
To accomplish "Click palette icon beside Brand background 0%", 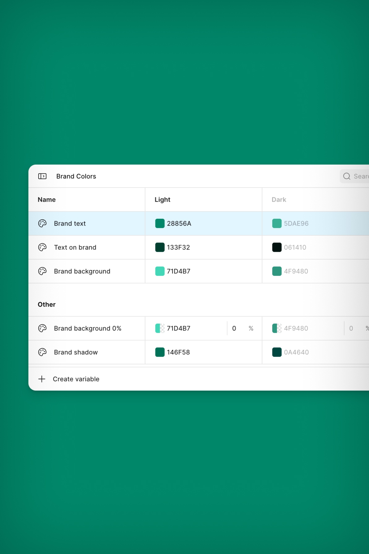I will point(42,328).
